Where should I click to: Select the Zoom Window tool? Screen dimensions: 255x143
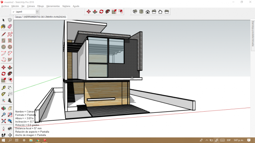(10, 115)
